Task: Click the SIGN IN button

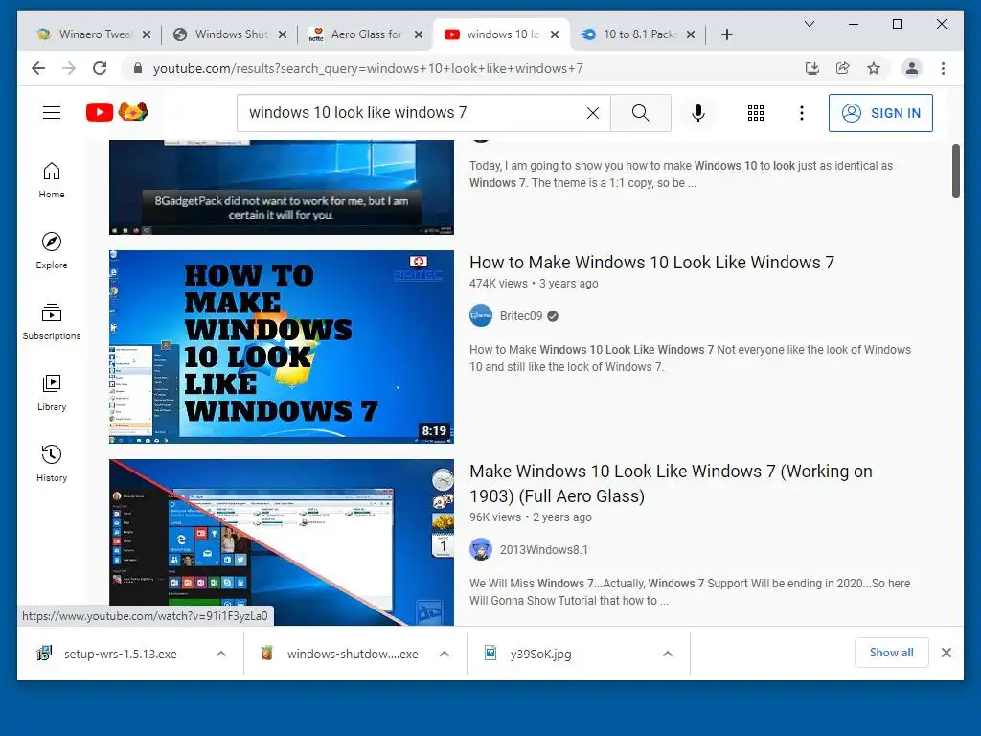Action: point(880,113)
